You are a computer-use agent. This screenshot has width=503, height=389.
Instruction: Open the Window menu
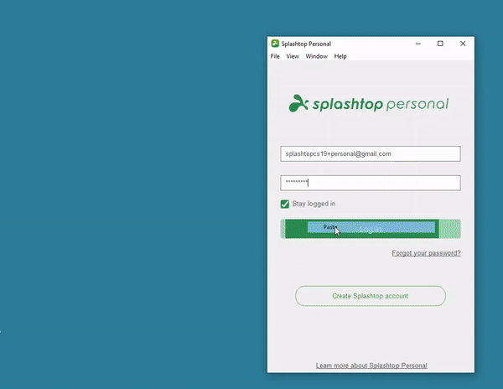316,56
